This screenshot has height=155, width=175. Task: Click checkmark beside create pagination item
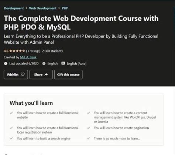[x=89, y=128]
